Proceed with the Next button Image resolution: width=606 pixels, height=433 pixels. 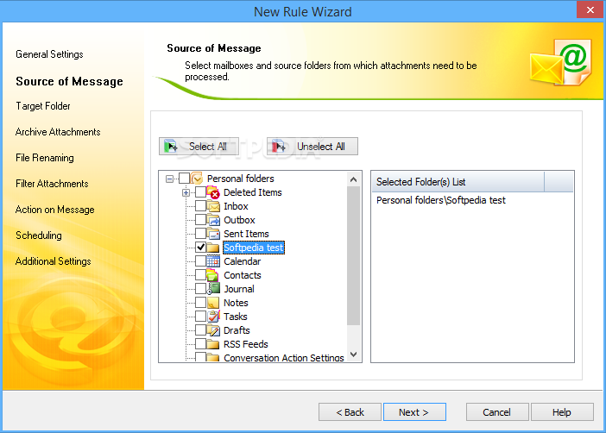coord(414,412)
